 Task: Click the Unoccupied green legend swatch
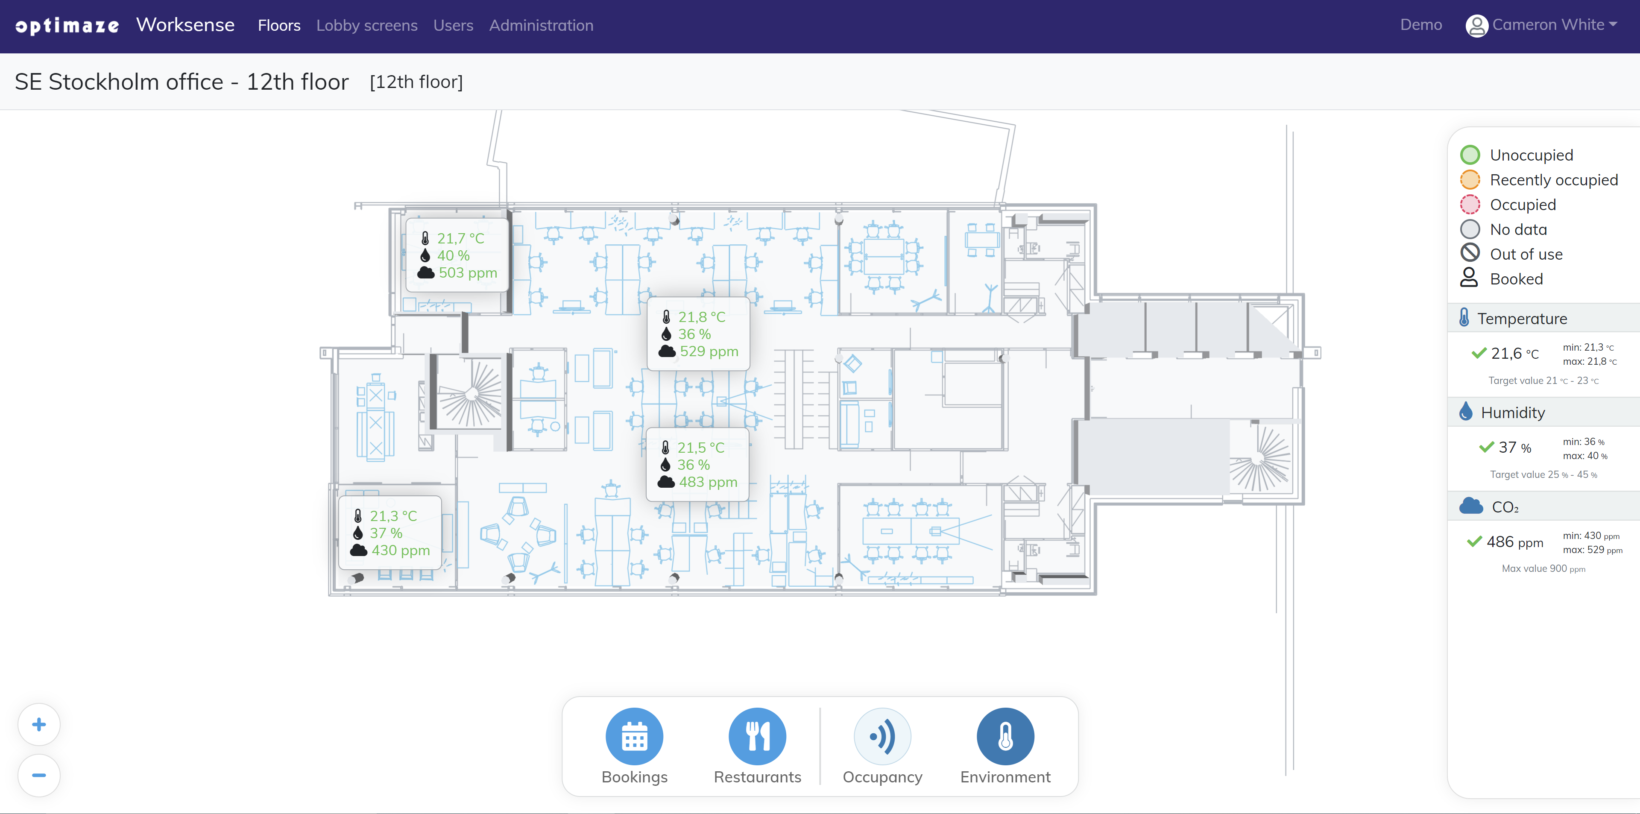click(1470, 155)
